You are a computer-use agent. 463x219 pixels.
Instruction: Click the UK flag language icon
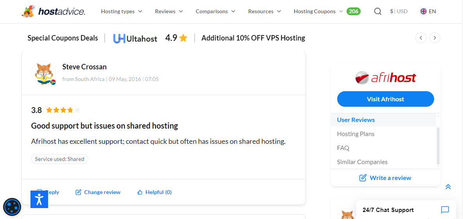click(x=424, y=11)
